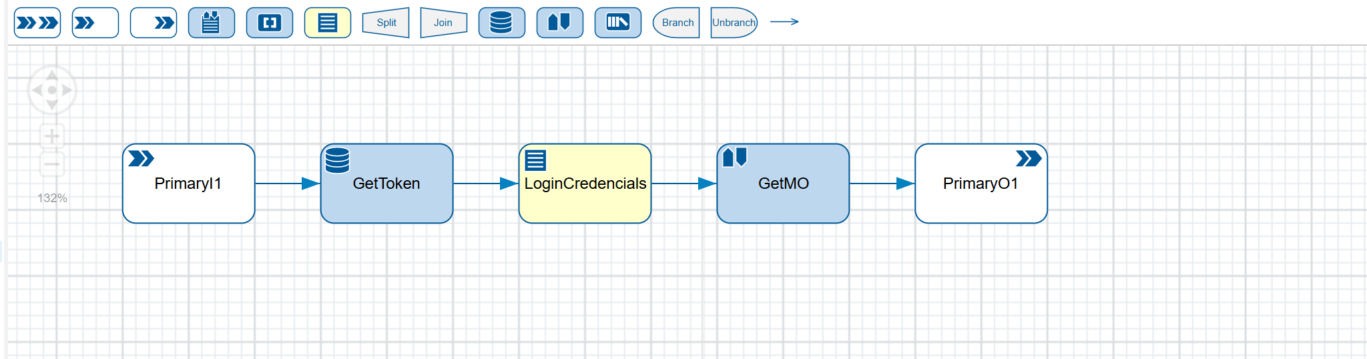Viewport: 1367px width, 359px height.
Task: Select the blue clipboard shape in palette
Action: click(x=212, y=23)
